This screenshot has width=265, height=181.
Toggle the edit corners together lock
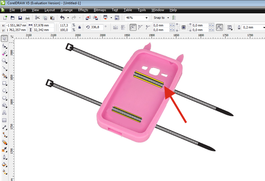click(x=184, y=27)
